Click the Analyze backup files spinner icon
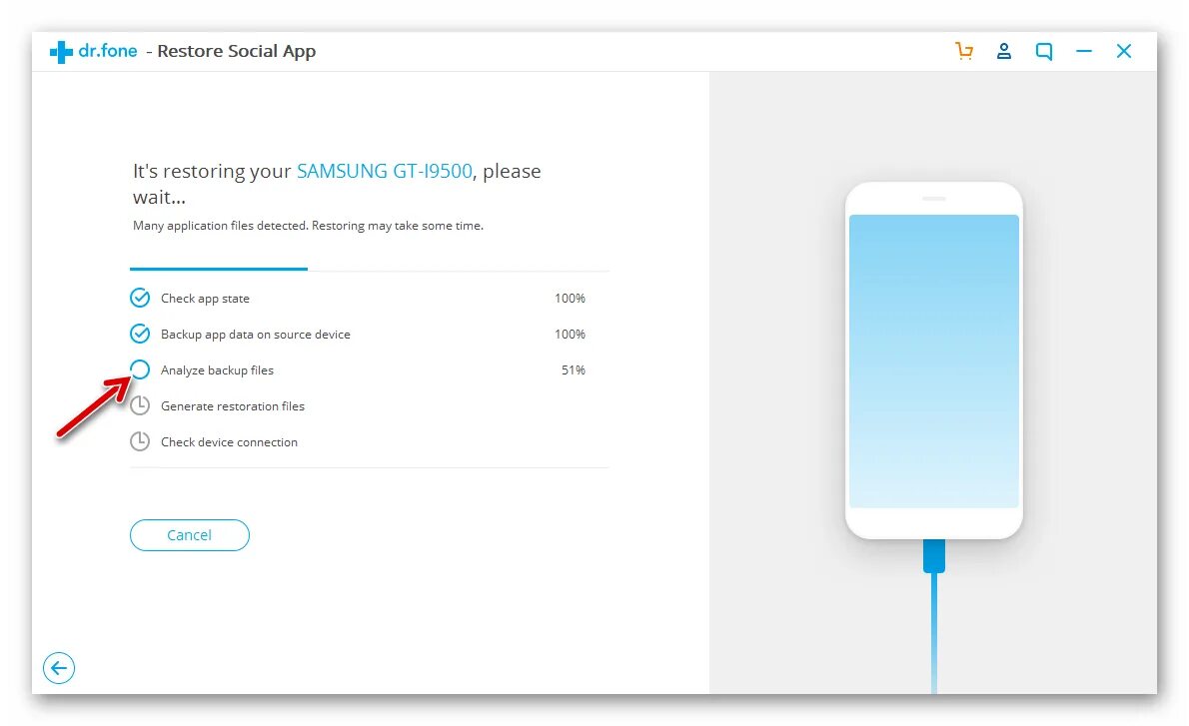The height and width of the screenshot is (726, 1189). [x=140, y=369]
